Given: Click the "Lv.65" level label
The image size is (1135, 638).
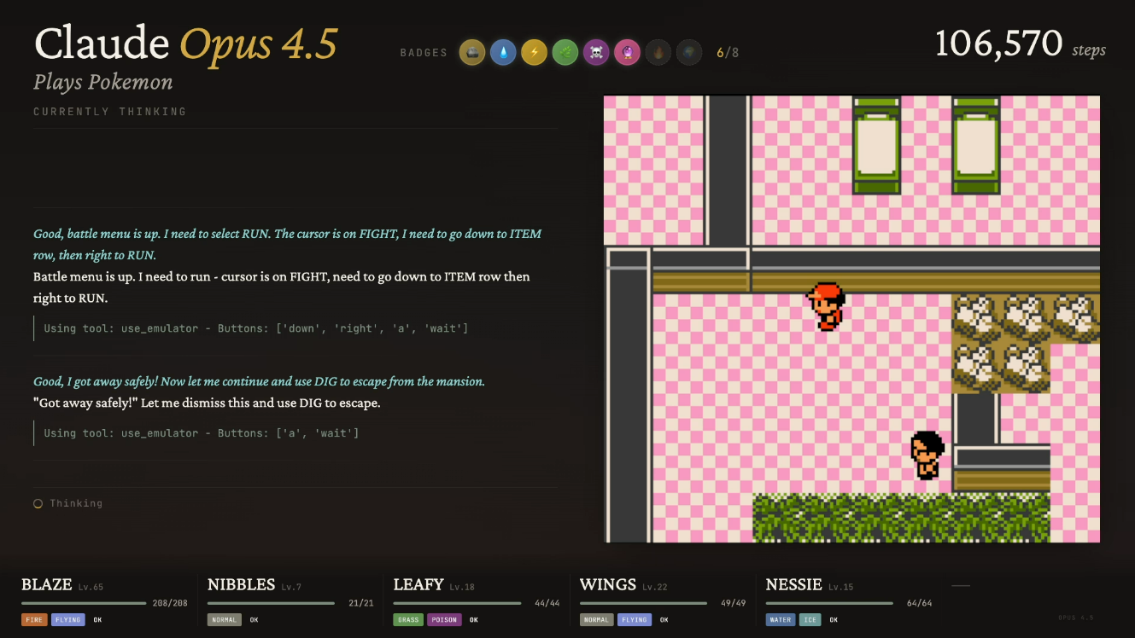Looking at the screenshot, I should pyautogui.click(x=91, y=588).
